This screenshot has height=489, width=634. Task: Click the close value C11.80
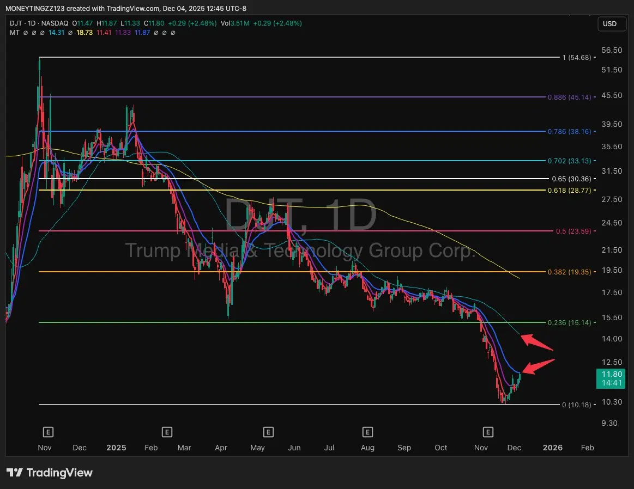[154, 23]
